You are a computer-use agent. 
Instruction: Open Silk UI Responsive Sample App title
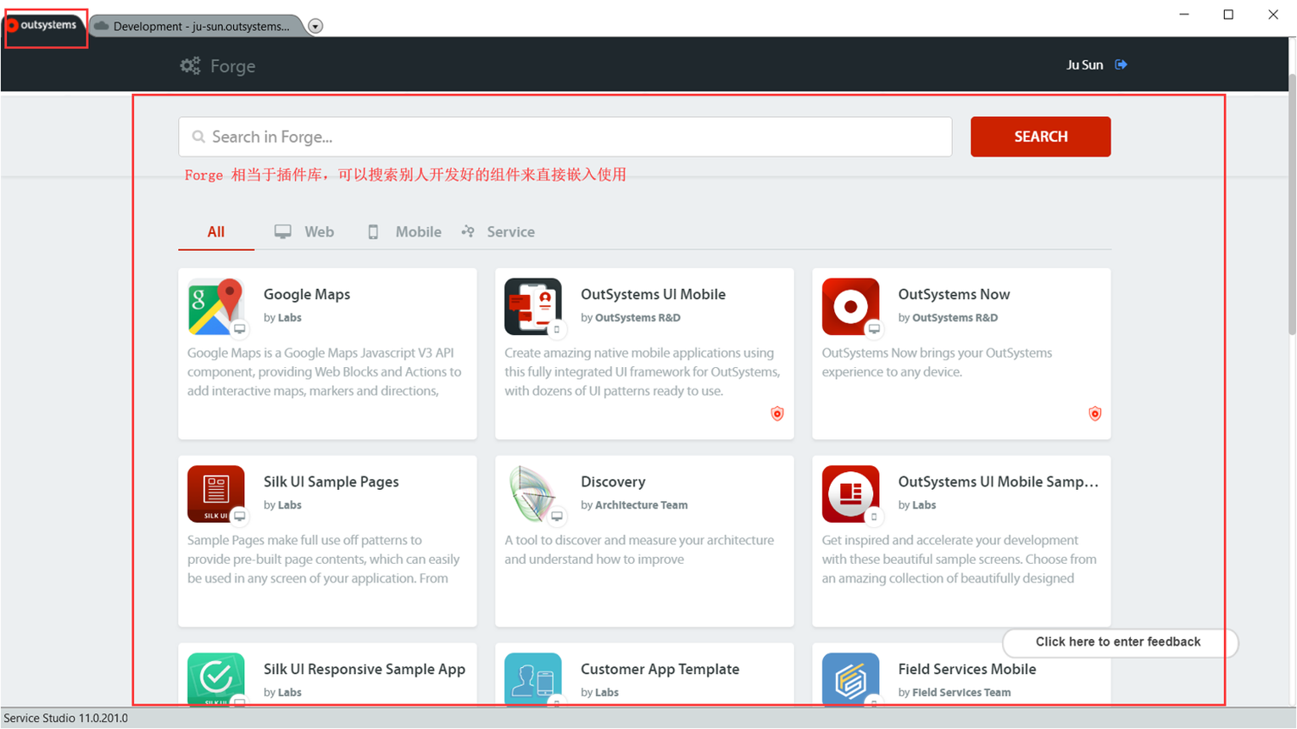point(365,669)
